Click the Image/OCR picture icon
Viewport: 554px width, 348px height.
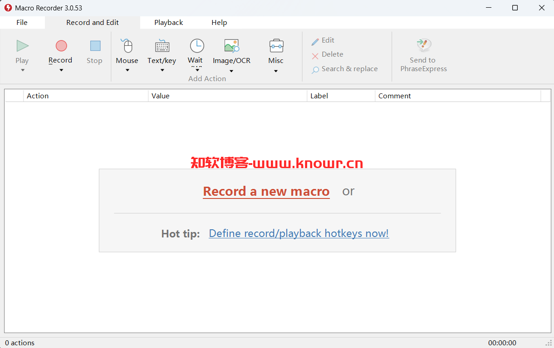[231, 46]
